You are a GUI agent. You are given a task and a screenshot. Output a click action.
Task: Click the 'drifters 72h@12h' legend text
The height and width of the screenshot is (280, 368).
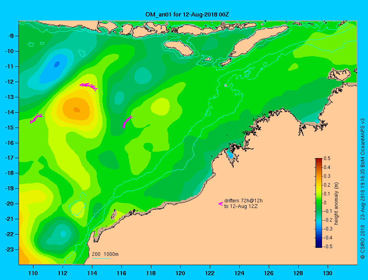(x=243, y=201)
